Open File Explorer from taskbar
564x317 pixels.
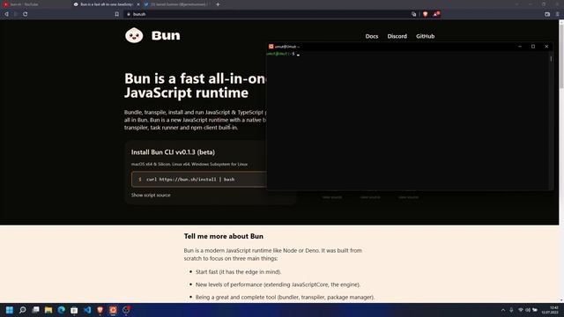tap(48, 310)
